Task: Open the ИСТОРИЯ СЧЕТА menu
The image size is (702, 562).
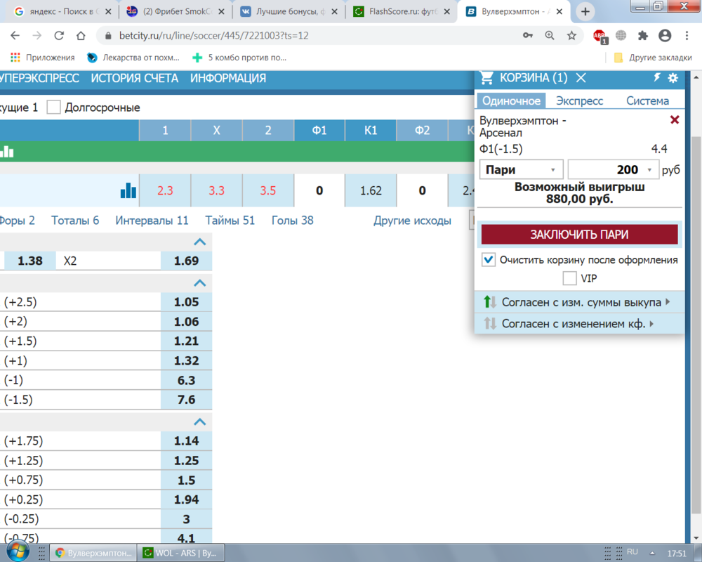Action: [x=134, y=79]
